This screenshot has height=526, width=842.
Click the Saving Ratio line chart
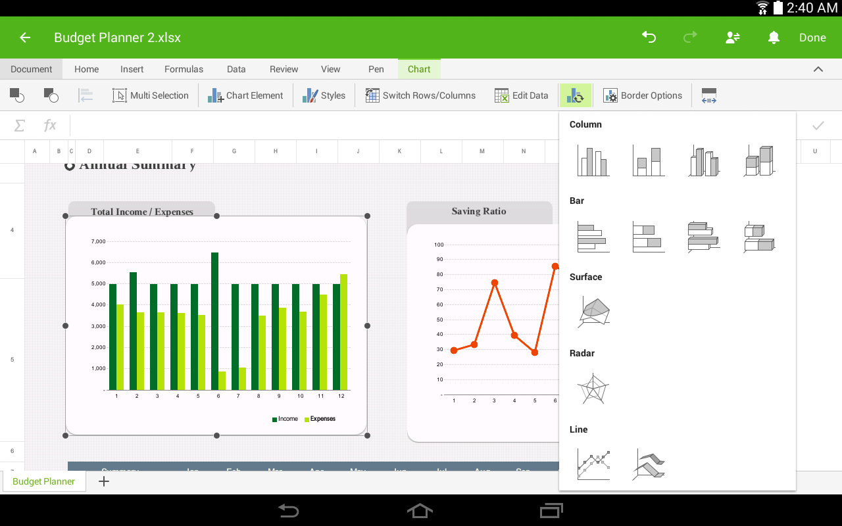click(483, 333)
